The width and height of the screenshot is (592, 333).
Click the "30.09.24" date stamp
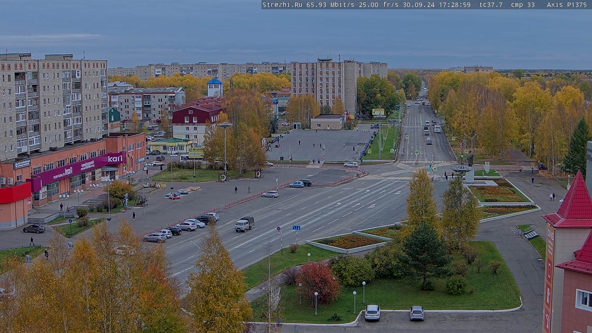419,5
